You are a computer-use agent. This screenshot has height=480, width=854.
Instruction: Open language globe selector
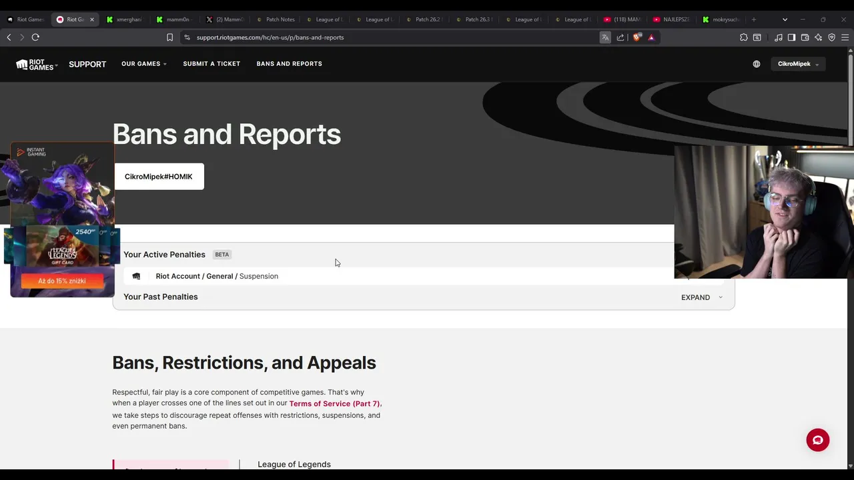point(757,64)
